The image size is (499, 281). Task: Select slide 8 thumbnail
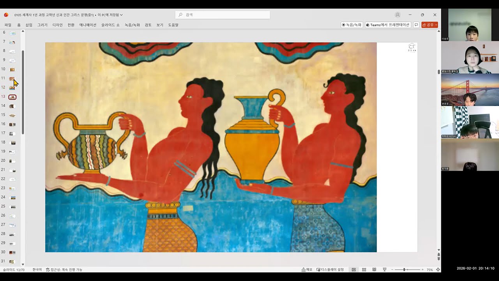[x=12, y=51]
